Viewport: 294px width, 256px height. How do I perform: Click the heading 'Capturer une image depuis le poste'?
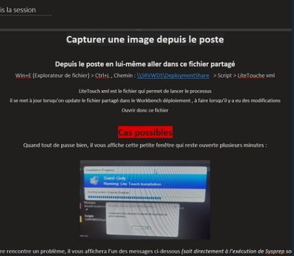tap(145, 39)
